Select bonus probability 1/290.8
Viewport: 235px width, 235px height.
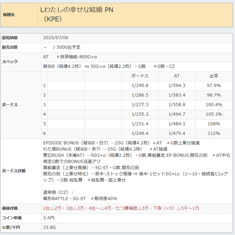140,85
